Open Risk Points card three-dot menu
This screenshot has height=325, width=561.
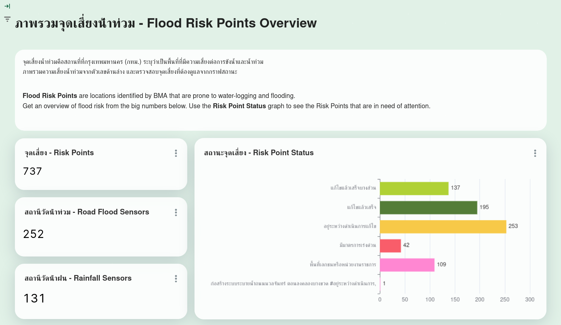tap(176, 153)
